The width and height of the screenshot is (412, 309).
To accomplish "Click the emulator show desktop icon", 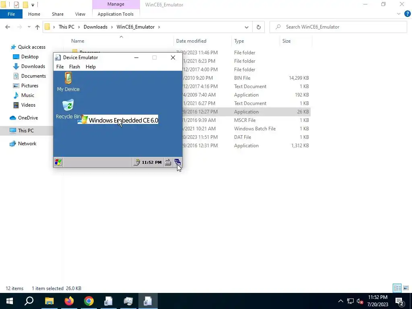I will [177, 163].
